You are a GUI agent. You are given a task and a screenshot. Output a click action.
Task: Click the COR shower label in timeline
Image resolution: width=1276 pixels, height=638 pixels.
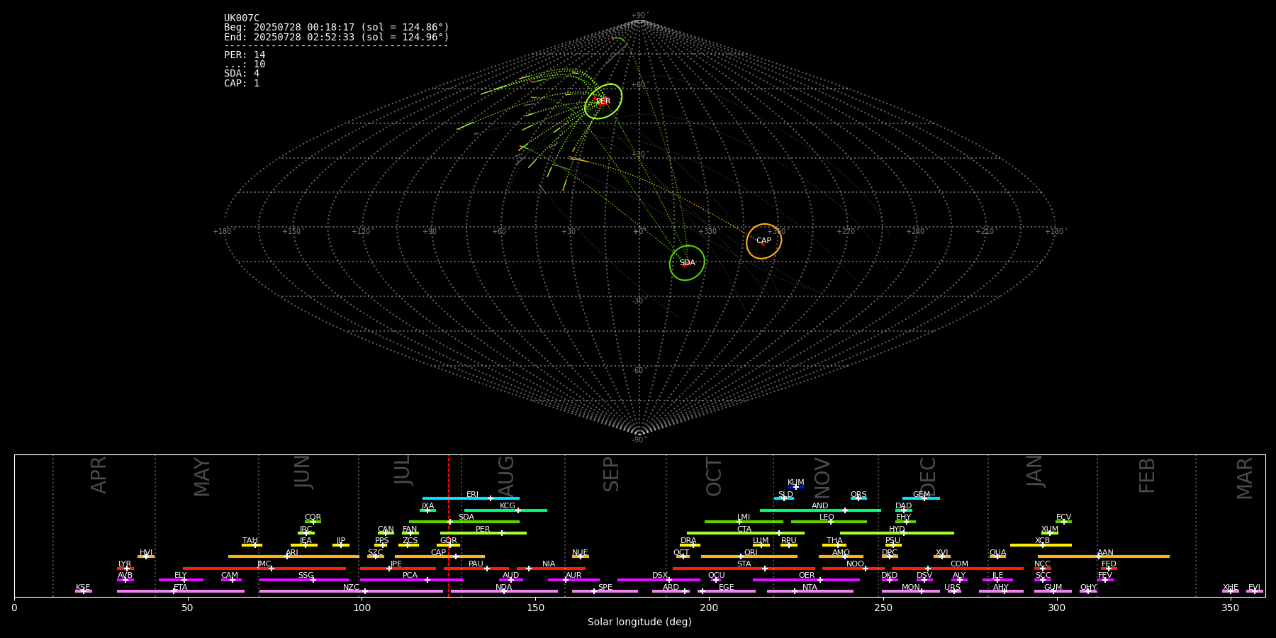(313, 517)
